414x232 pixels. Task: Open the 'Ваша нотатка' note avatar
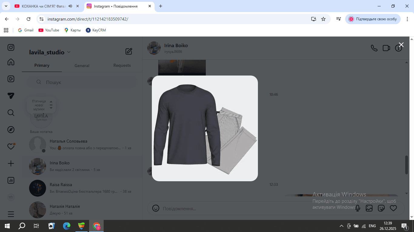coord(41,118)
